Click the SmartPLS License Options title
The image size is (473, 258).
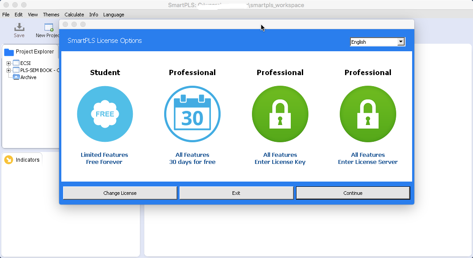105,41
